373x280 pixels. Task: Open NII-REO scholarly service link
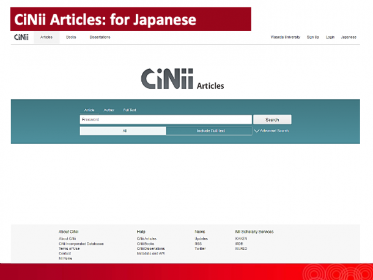pyautogui.click(x=241, y=249)
